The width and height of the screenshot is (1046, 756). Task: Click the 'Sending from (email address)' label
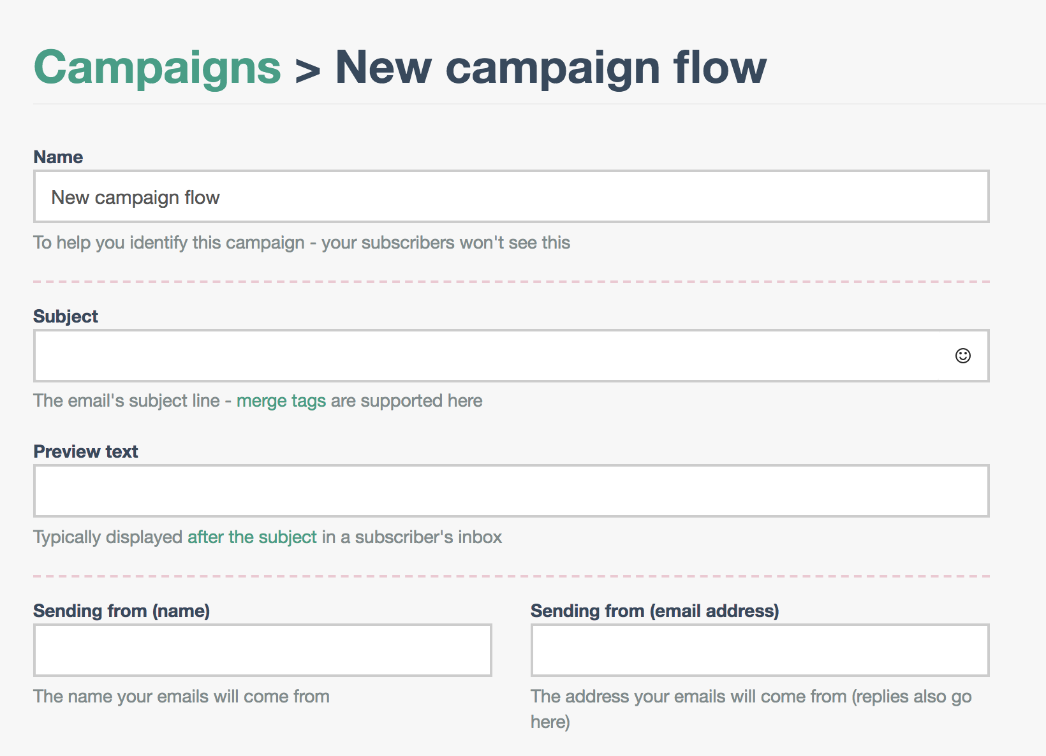tap(654, 611)
